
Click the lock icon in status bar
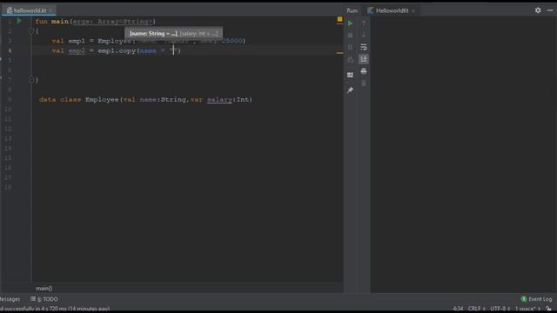click(549, 309)
